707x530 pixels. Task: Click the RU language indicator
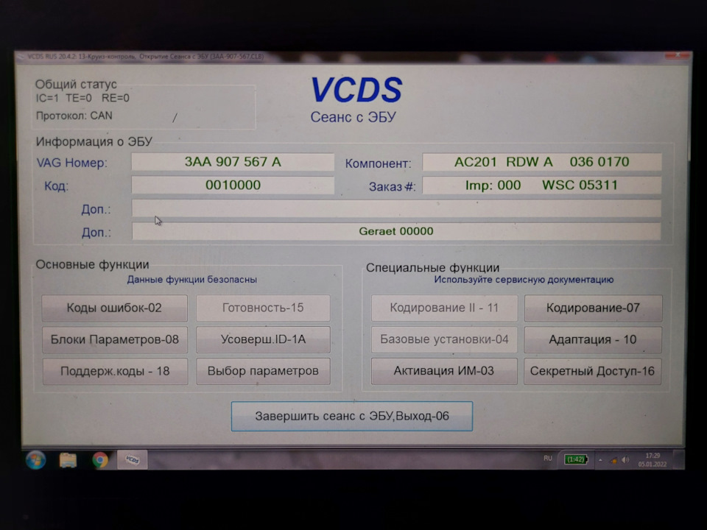pos(548,459)
